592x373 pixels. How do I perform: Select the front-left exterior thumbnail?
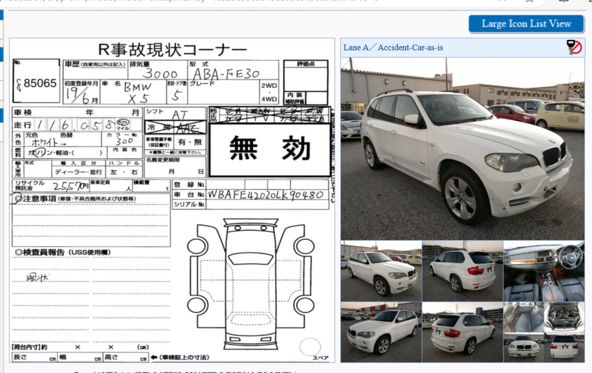tap(381, 332)
